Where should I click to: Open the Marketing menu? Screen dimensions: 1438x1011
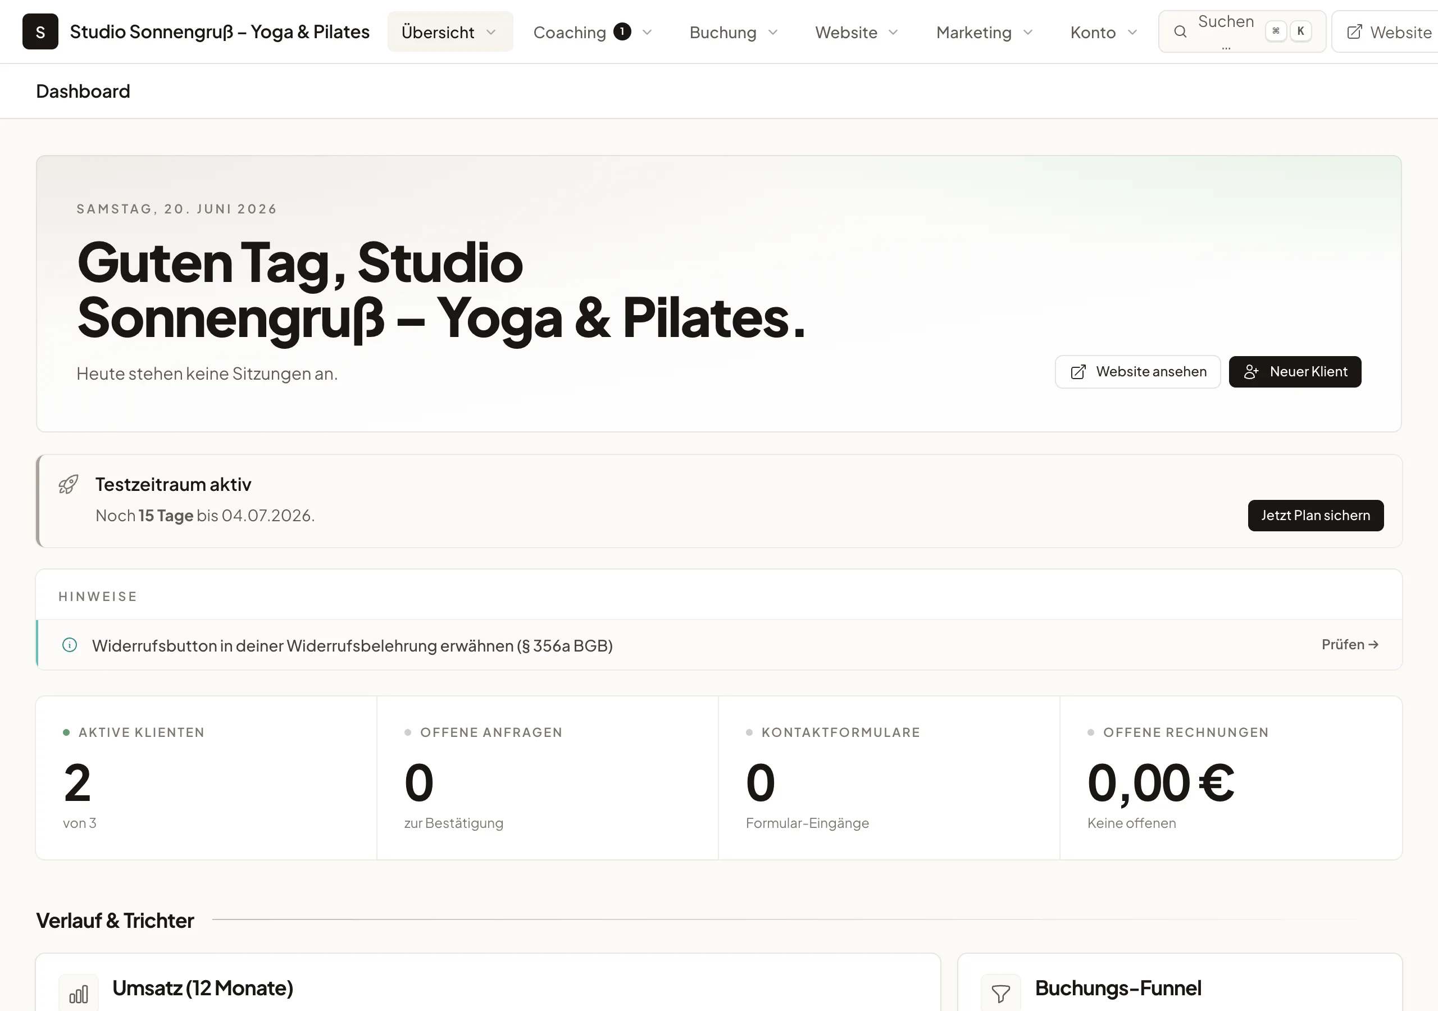pos(984,32)
